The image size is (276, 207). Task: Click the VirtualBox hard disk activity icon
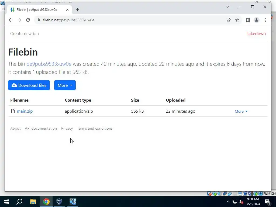(209, 194)
